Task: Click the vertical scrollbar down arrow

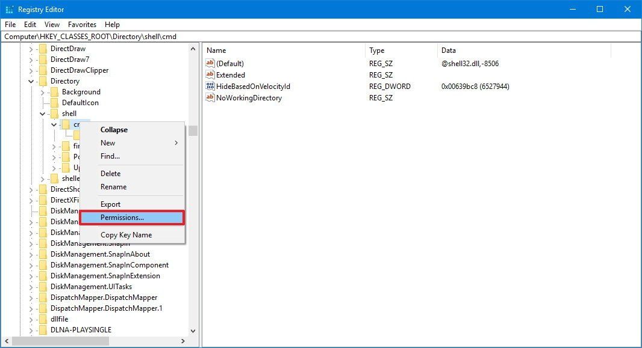Action: pyautogui.click(x=193, y=331)
